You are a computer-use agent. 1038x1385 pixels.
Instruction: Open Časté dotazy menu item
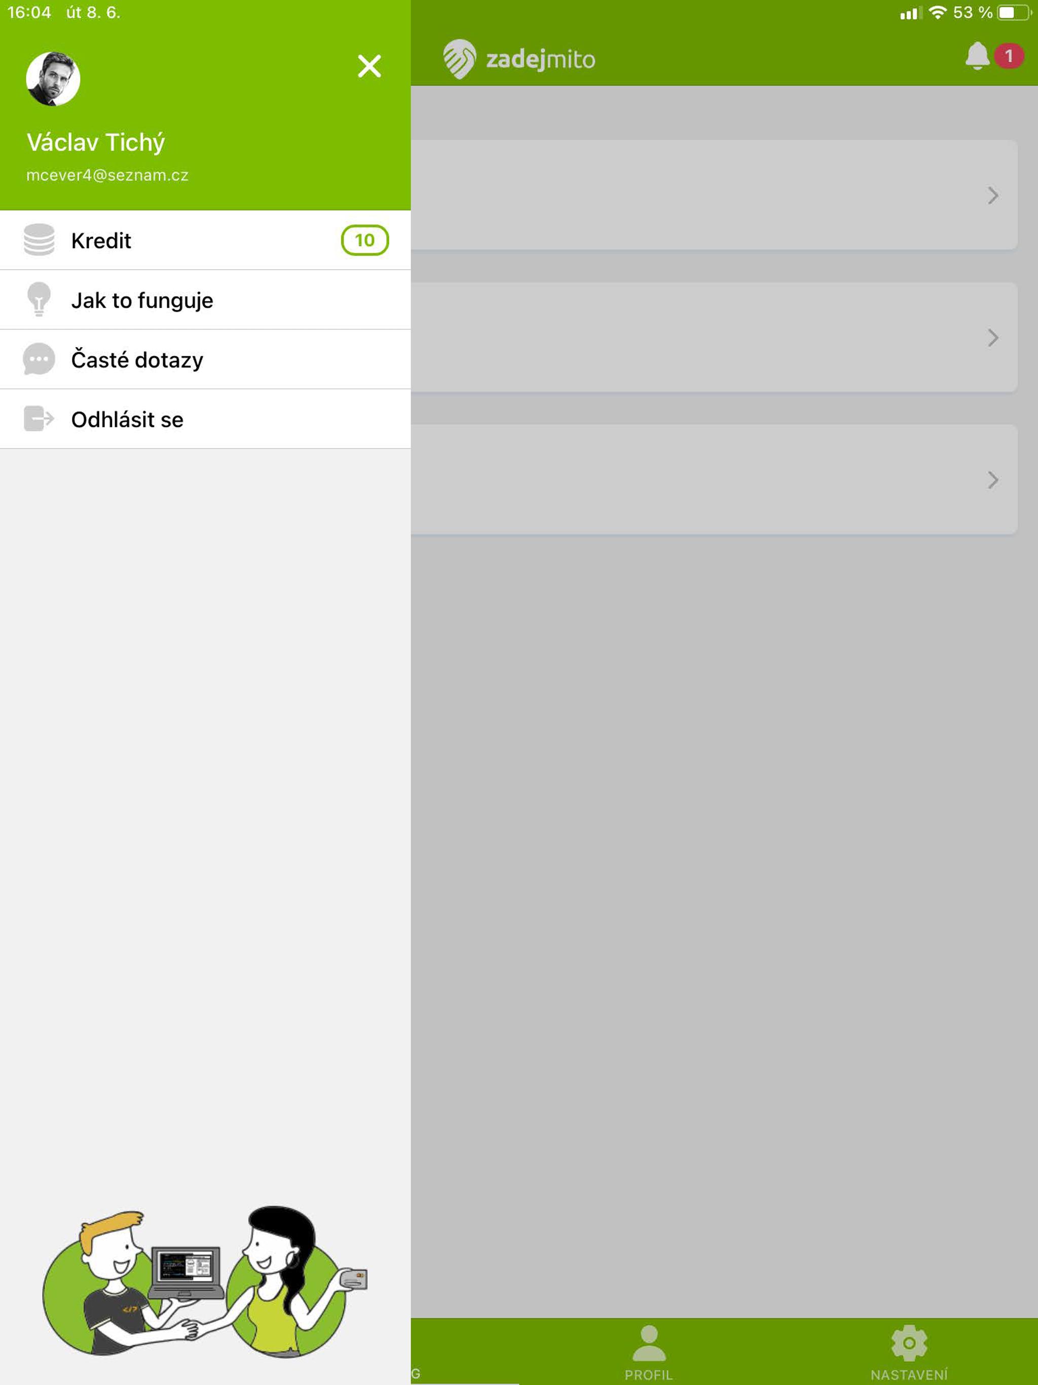205,359
